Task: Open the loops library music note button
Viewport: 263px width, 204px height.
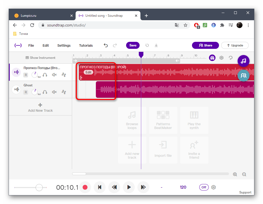Action: click(243, 61)
